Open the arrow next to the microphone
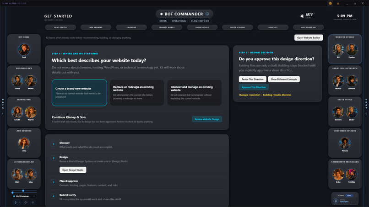 coord(19,202)
